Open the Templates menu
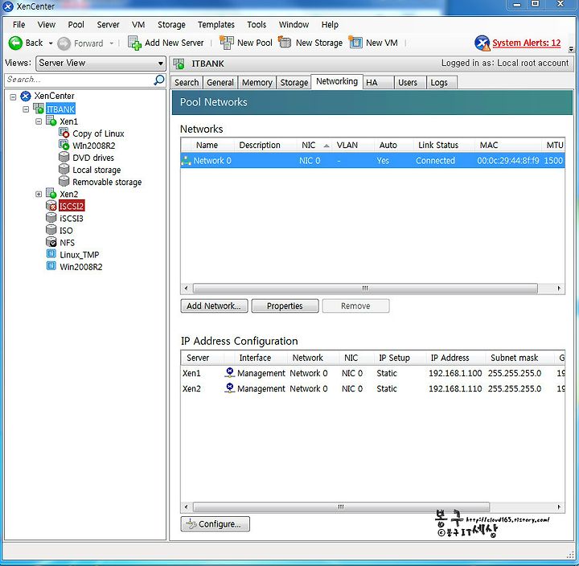579x566 pixels. click(216, 25)
